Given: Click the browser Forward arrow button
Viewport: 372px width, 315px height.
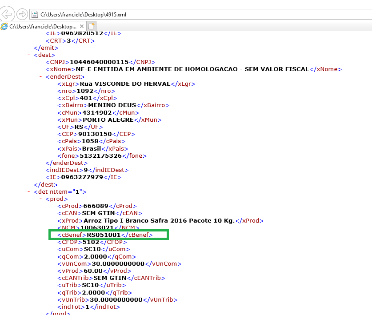Looking at the screenshot, I should pos(22,14).
